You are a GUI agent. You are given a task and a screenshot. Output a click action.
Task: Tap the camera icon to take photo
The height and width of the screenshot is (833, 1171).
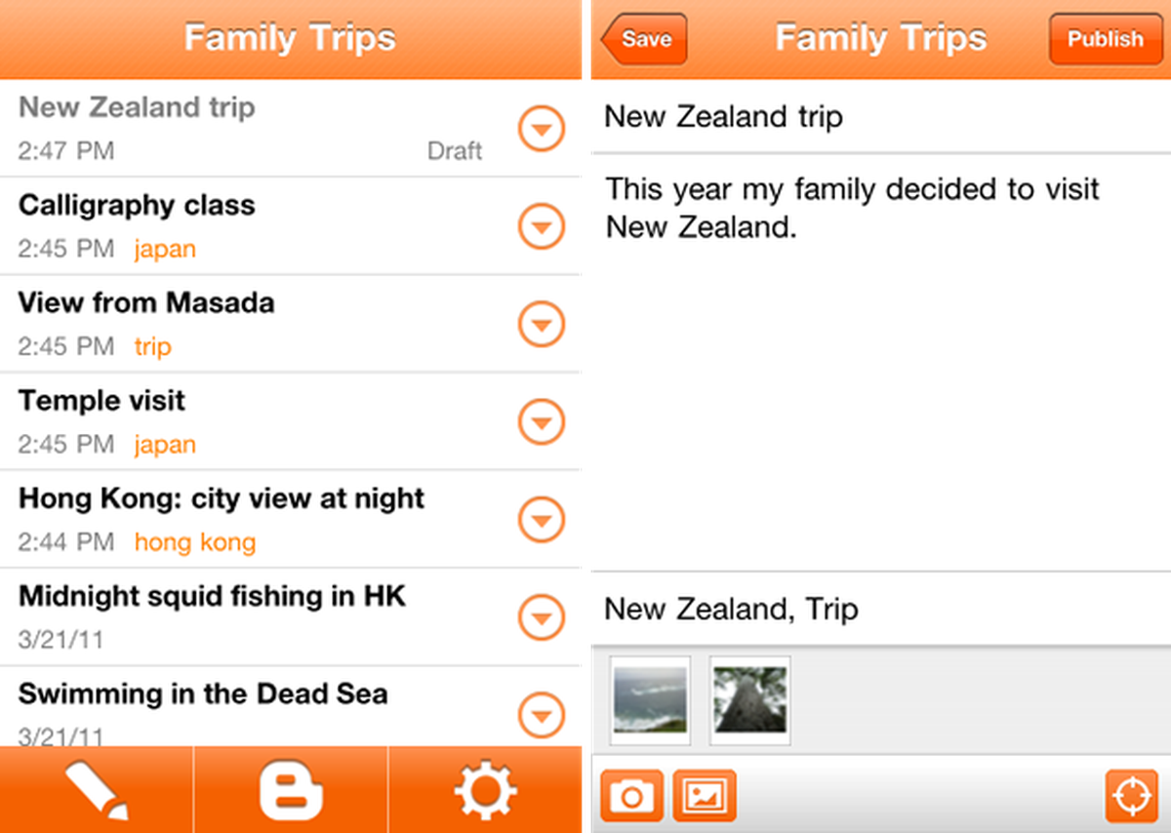(631, 795)
